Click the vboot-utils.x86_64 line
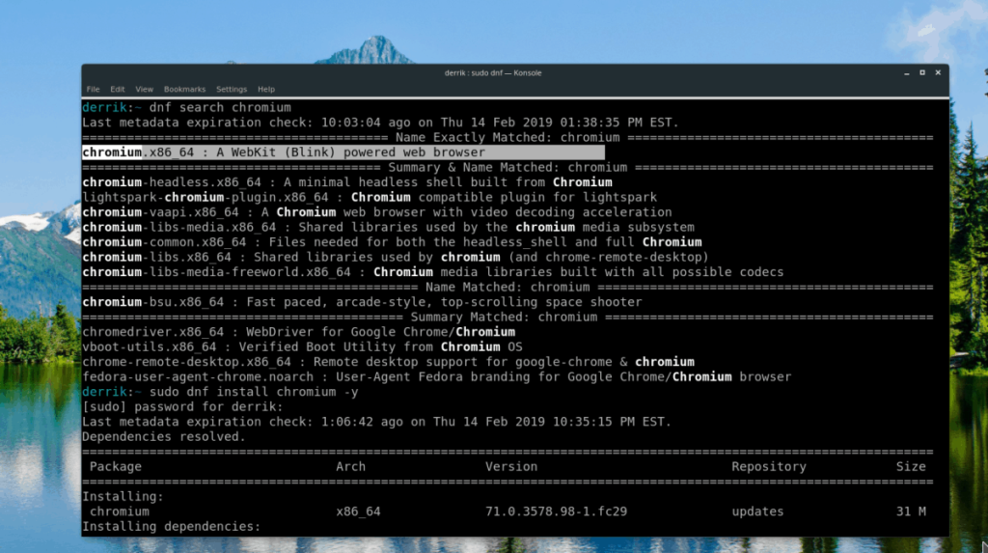Screen dimensions: 988x553 [x=302, y=346]
